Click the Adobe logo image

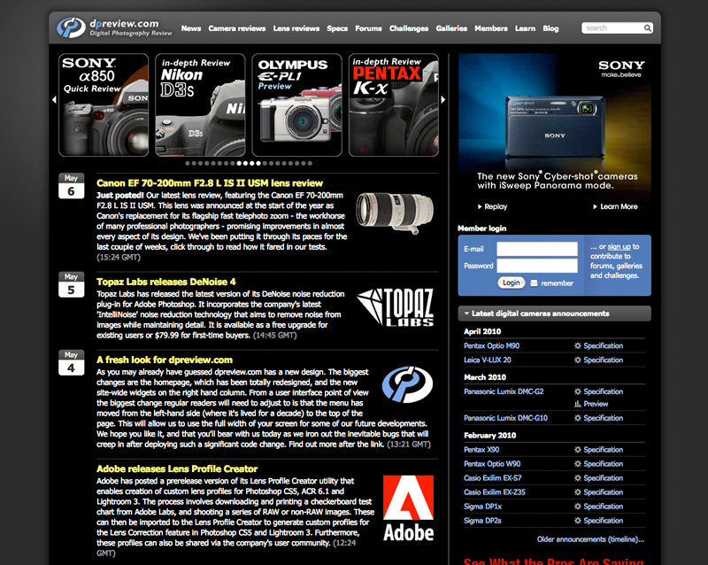coord(408,507)
